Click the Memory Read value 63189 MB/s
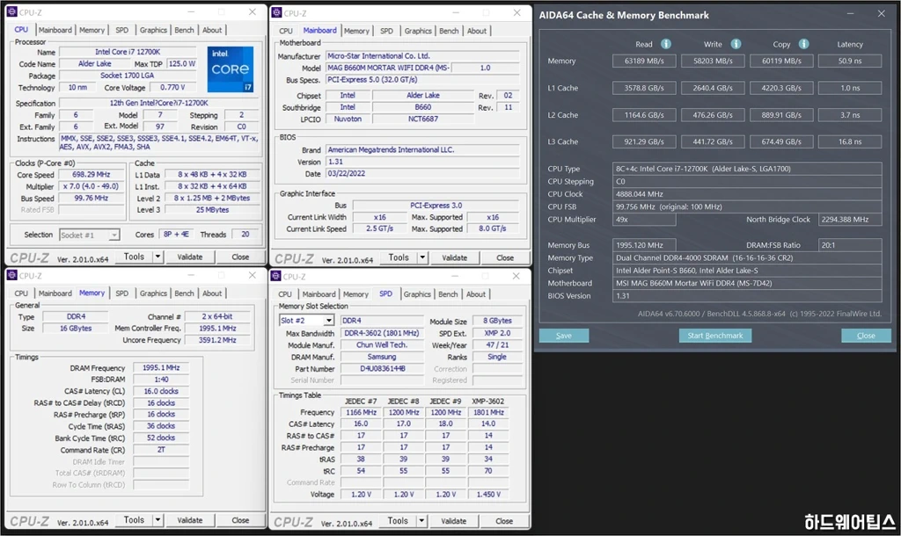Viewport: 901px width, 536px height. [644, 61]
